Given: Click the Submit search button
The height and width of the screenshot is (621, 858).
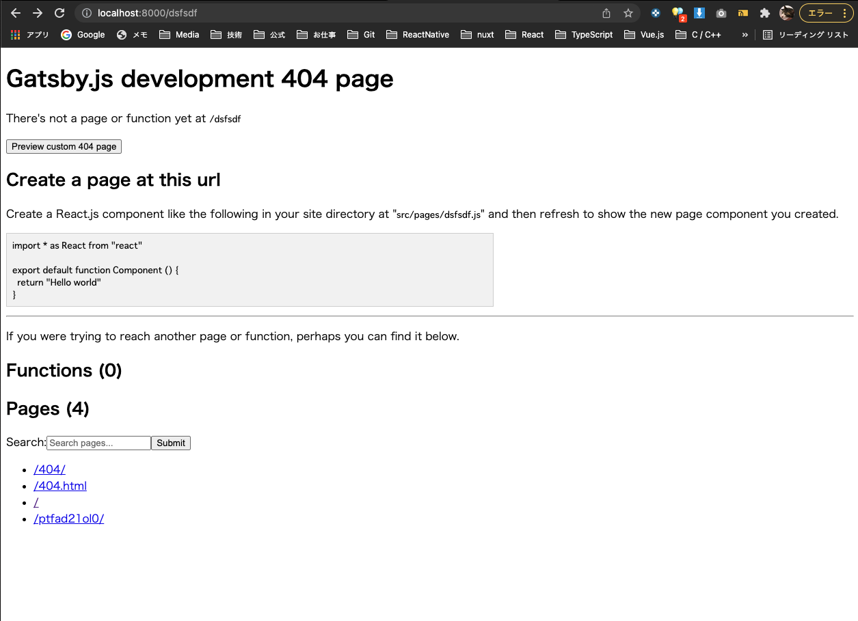Looking at the screenshot, I should (x=171, y=443).
